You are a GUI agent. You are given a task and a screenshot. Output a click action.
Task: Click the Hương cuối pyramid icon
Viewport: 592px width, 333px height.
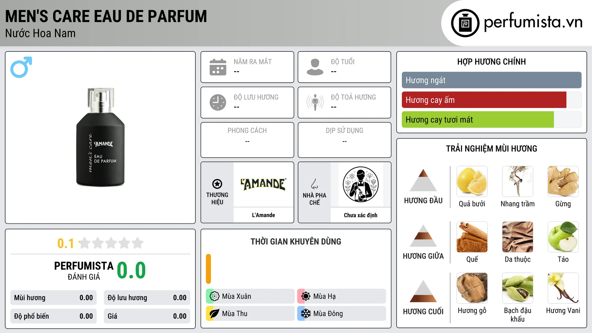point(423,291)
